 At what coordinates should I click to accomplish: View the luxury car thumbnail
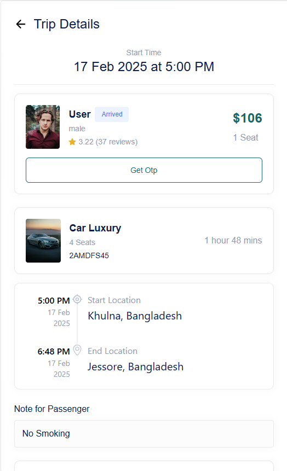pos(43,241)
